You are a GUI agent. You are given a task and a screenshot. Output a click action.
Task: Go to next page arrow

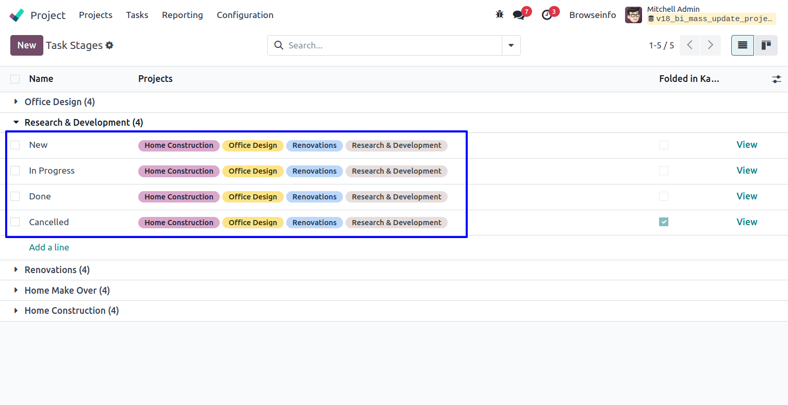click(710, 45)
